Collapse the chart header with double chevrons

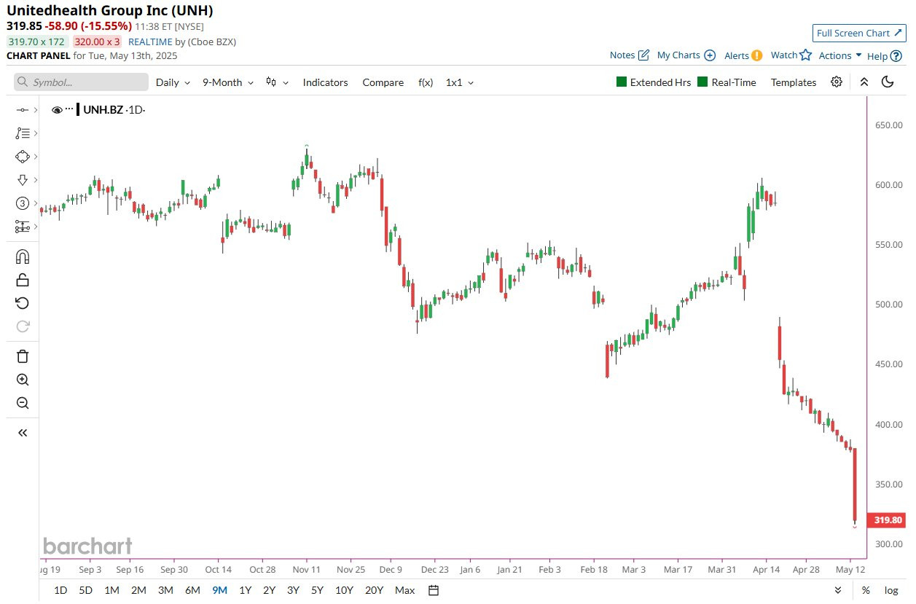click(864, 82)
